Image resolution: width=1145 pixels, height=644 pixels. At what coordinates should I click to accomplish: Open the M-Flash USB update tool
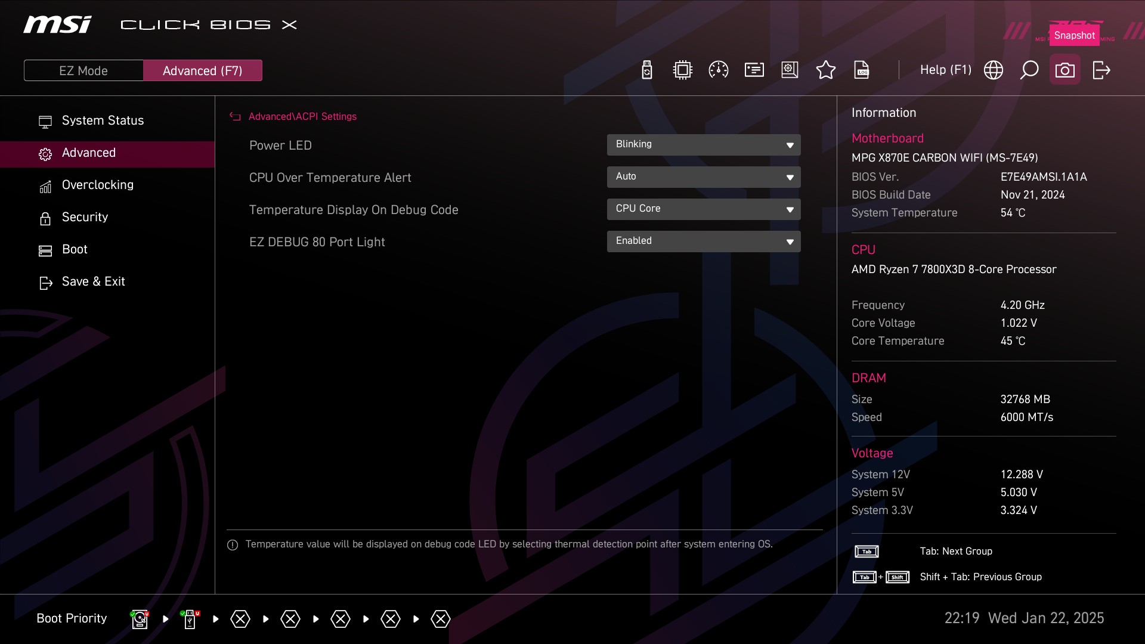coord(647,70)
